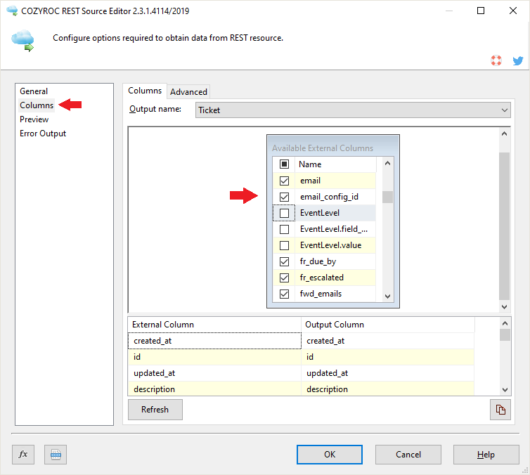Click the script icon beside fx

click(55, 455)
